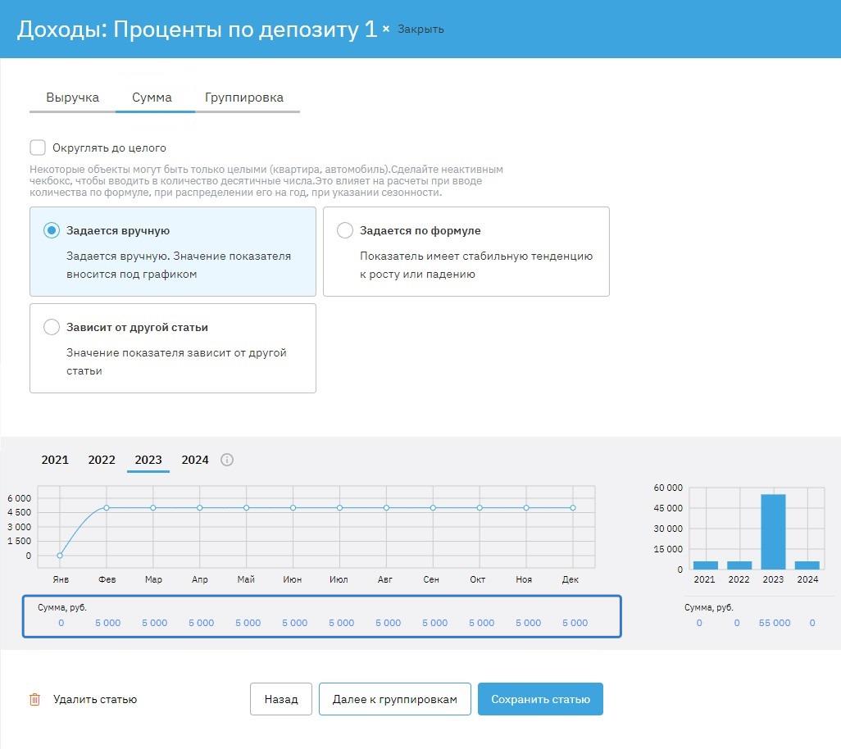Select the 'Сумма' tab
This screenshot has width=841, height=749.
(152, 98)
